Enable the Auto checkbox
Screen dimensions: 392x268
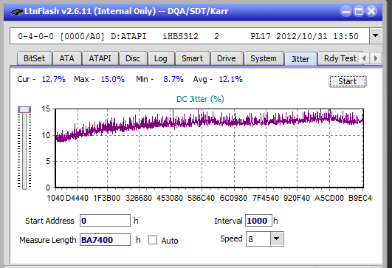pyautogui.click(x=153, y=240)
